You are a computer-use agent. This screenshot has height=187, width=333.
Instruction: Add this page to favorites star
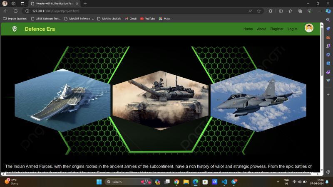[x=259, y=11]
